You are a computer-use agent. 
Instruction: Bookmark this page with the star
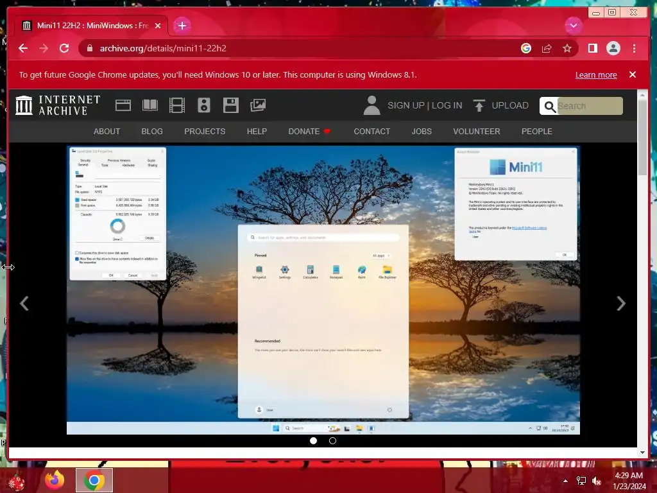(x=567, y=48)
